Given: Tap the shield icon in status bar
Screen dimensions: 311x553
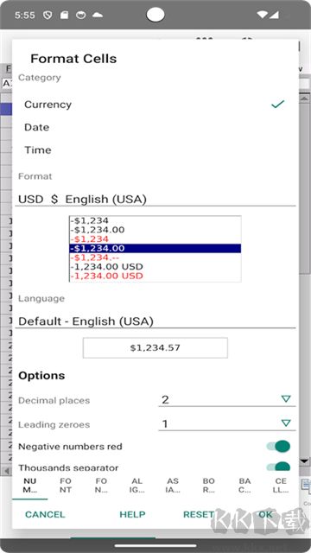Looking at the screenshot, I should [48, 16].
